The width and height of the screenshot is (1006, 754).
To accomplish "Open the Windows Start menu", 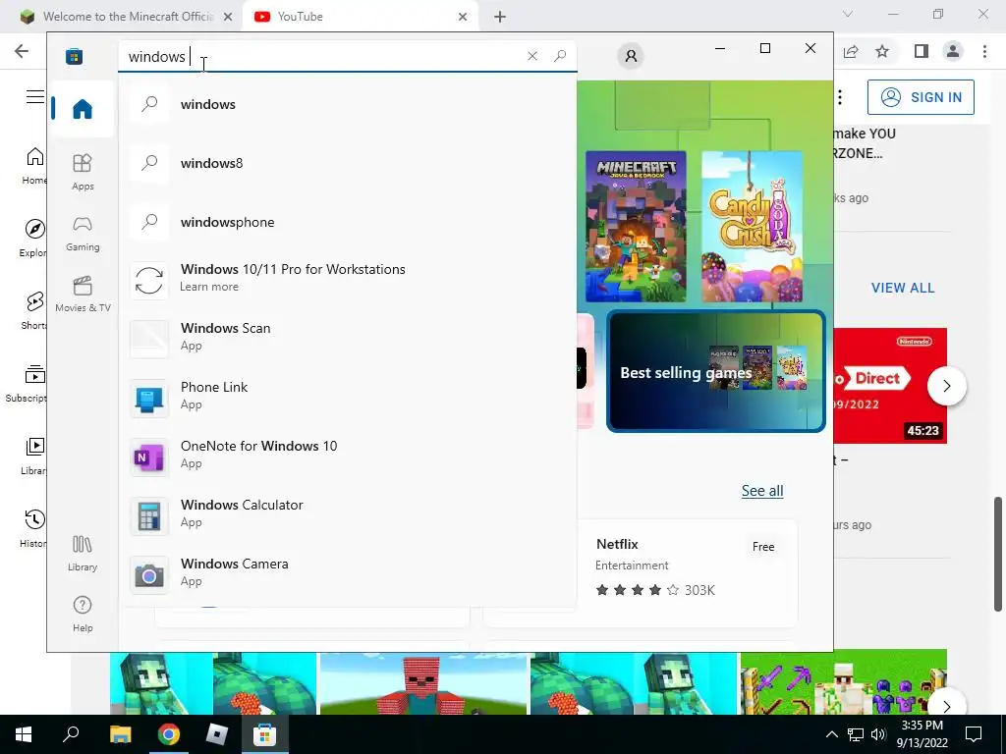I will (24, 734).
